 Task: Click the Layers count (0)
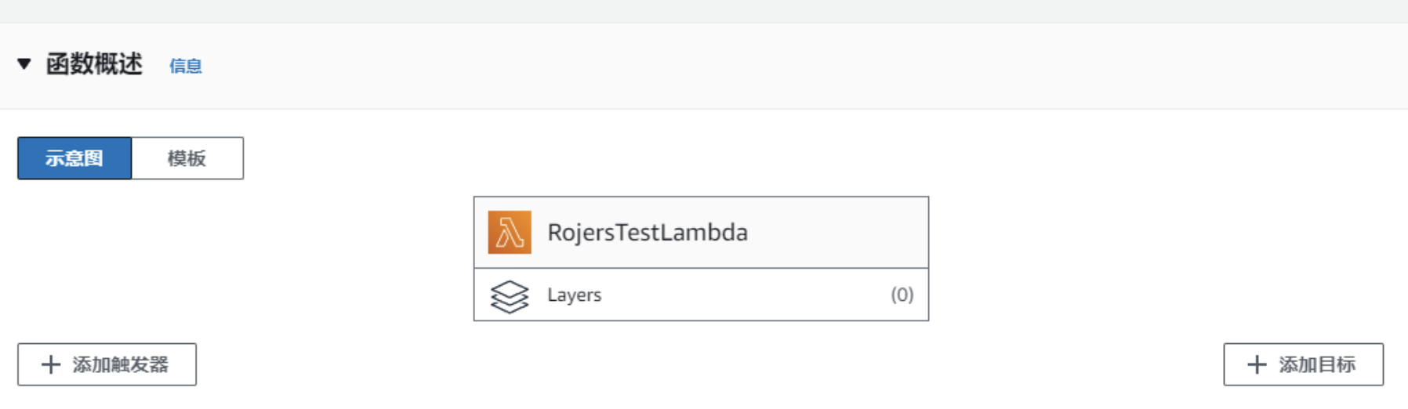(x=902, y=295)
